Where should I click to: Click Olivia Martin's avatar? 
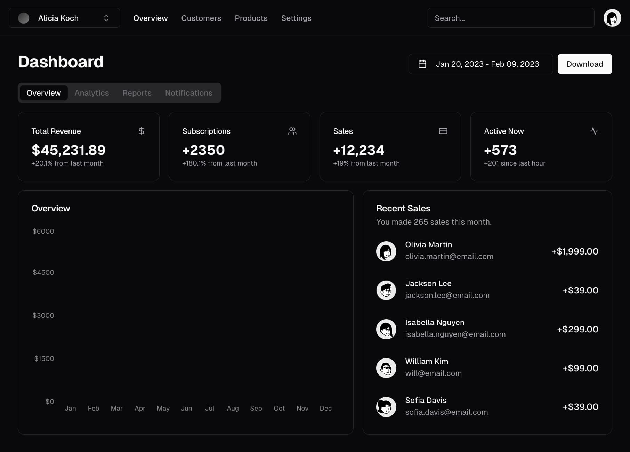386,251
